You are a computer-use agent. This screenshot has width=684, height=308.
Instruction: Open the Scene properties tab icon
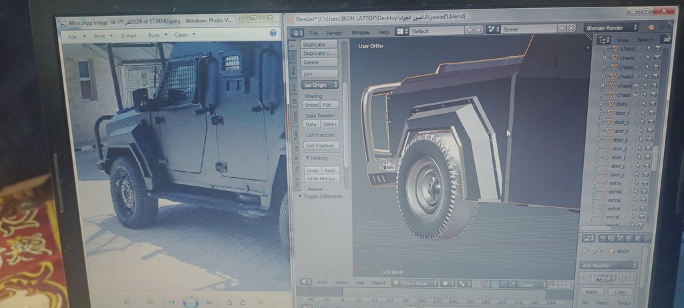coord(620,239)
